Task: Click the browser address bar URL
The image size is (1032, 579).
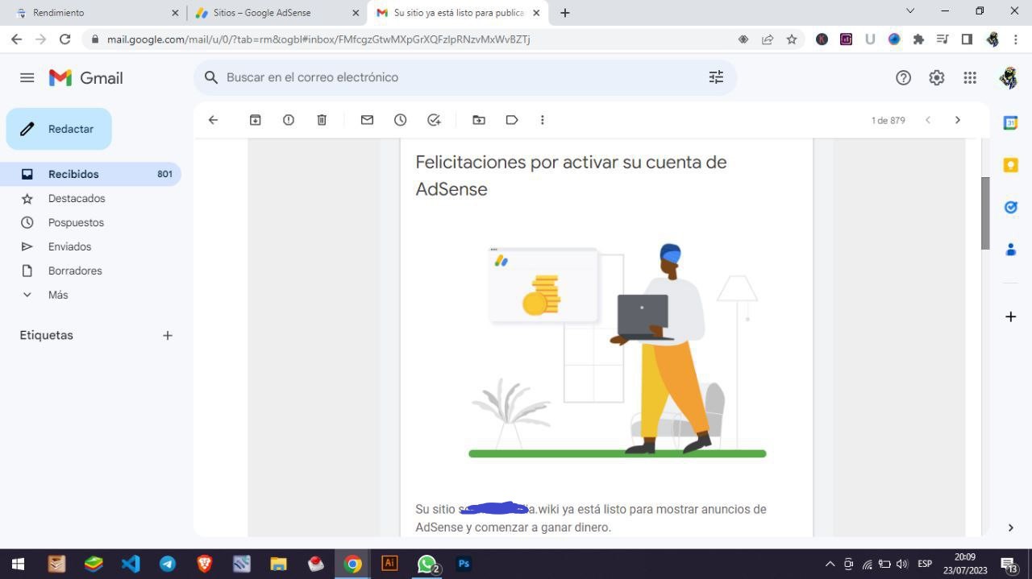Action: click(318, 39)
